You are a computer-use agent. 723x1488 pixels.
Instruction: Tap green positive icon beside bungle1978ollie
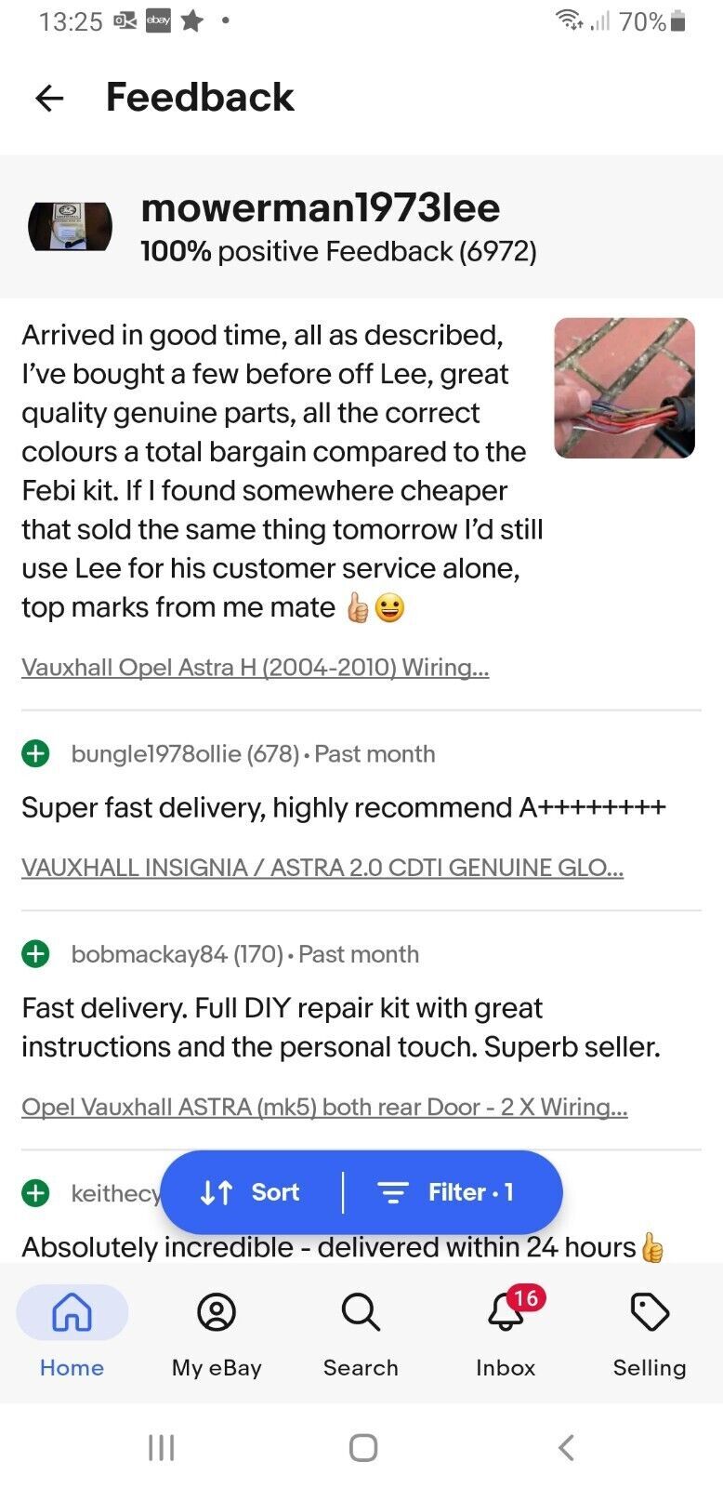(35, 753)
